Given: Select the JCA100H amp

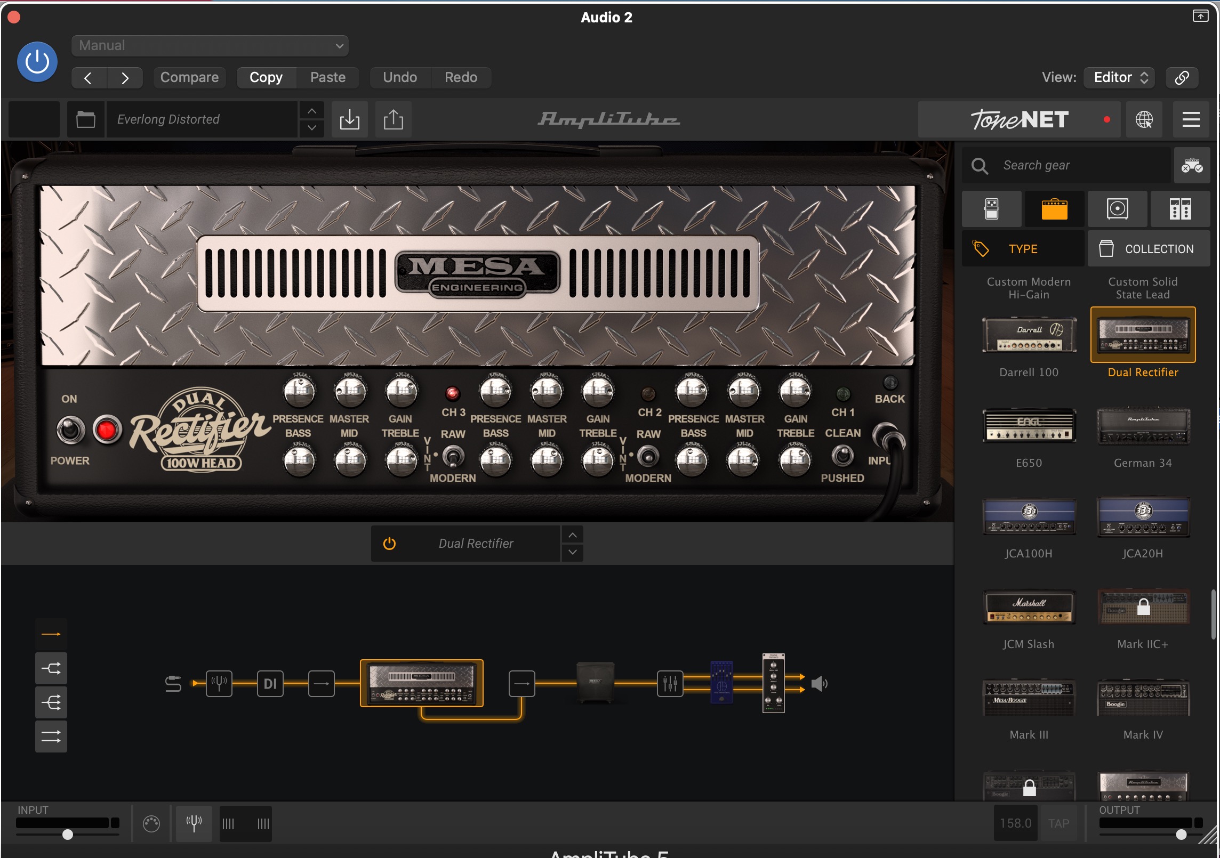Looking at the screenshot, I should [x=1029, y=516].
